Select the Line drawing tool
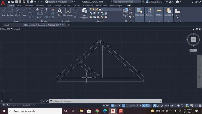 [3, 12]
